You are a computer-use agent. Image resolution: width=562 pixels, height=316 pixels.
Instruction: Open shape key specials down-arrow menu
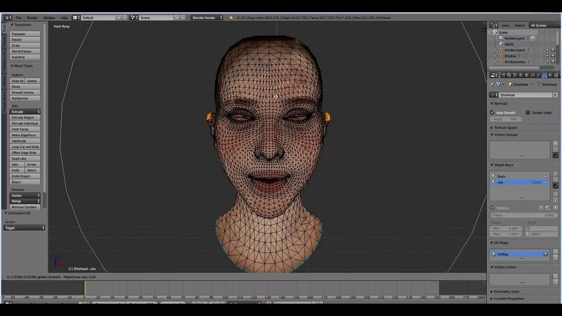click(555, 186)
